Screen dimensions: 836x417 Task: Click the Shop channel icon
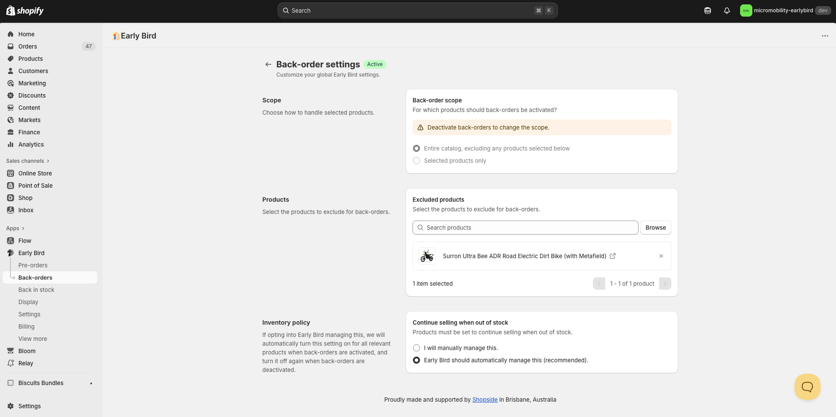pyautogui.click(x=11, y=198)
